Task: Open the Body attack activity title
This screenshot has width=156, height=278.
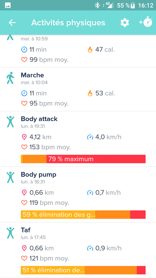Action: (x=39, y=119)
